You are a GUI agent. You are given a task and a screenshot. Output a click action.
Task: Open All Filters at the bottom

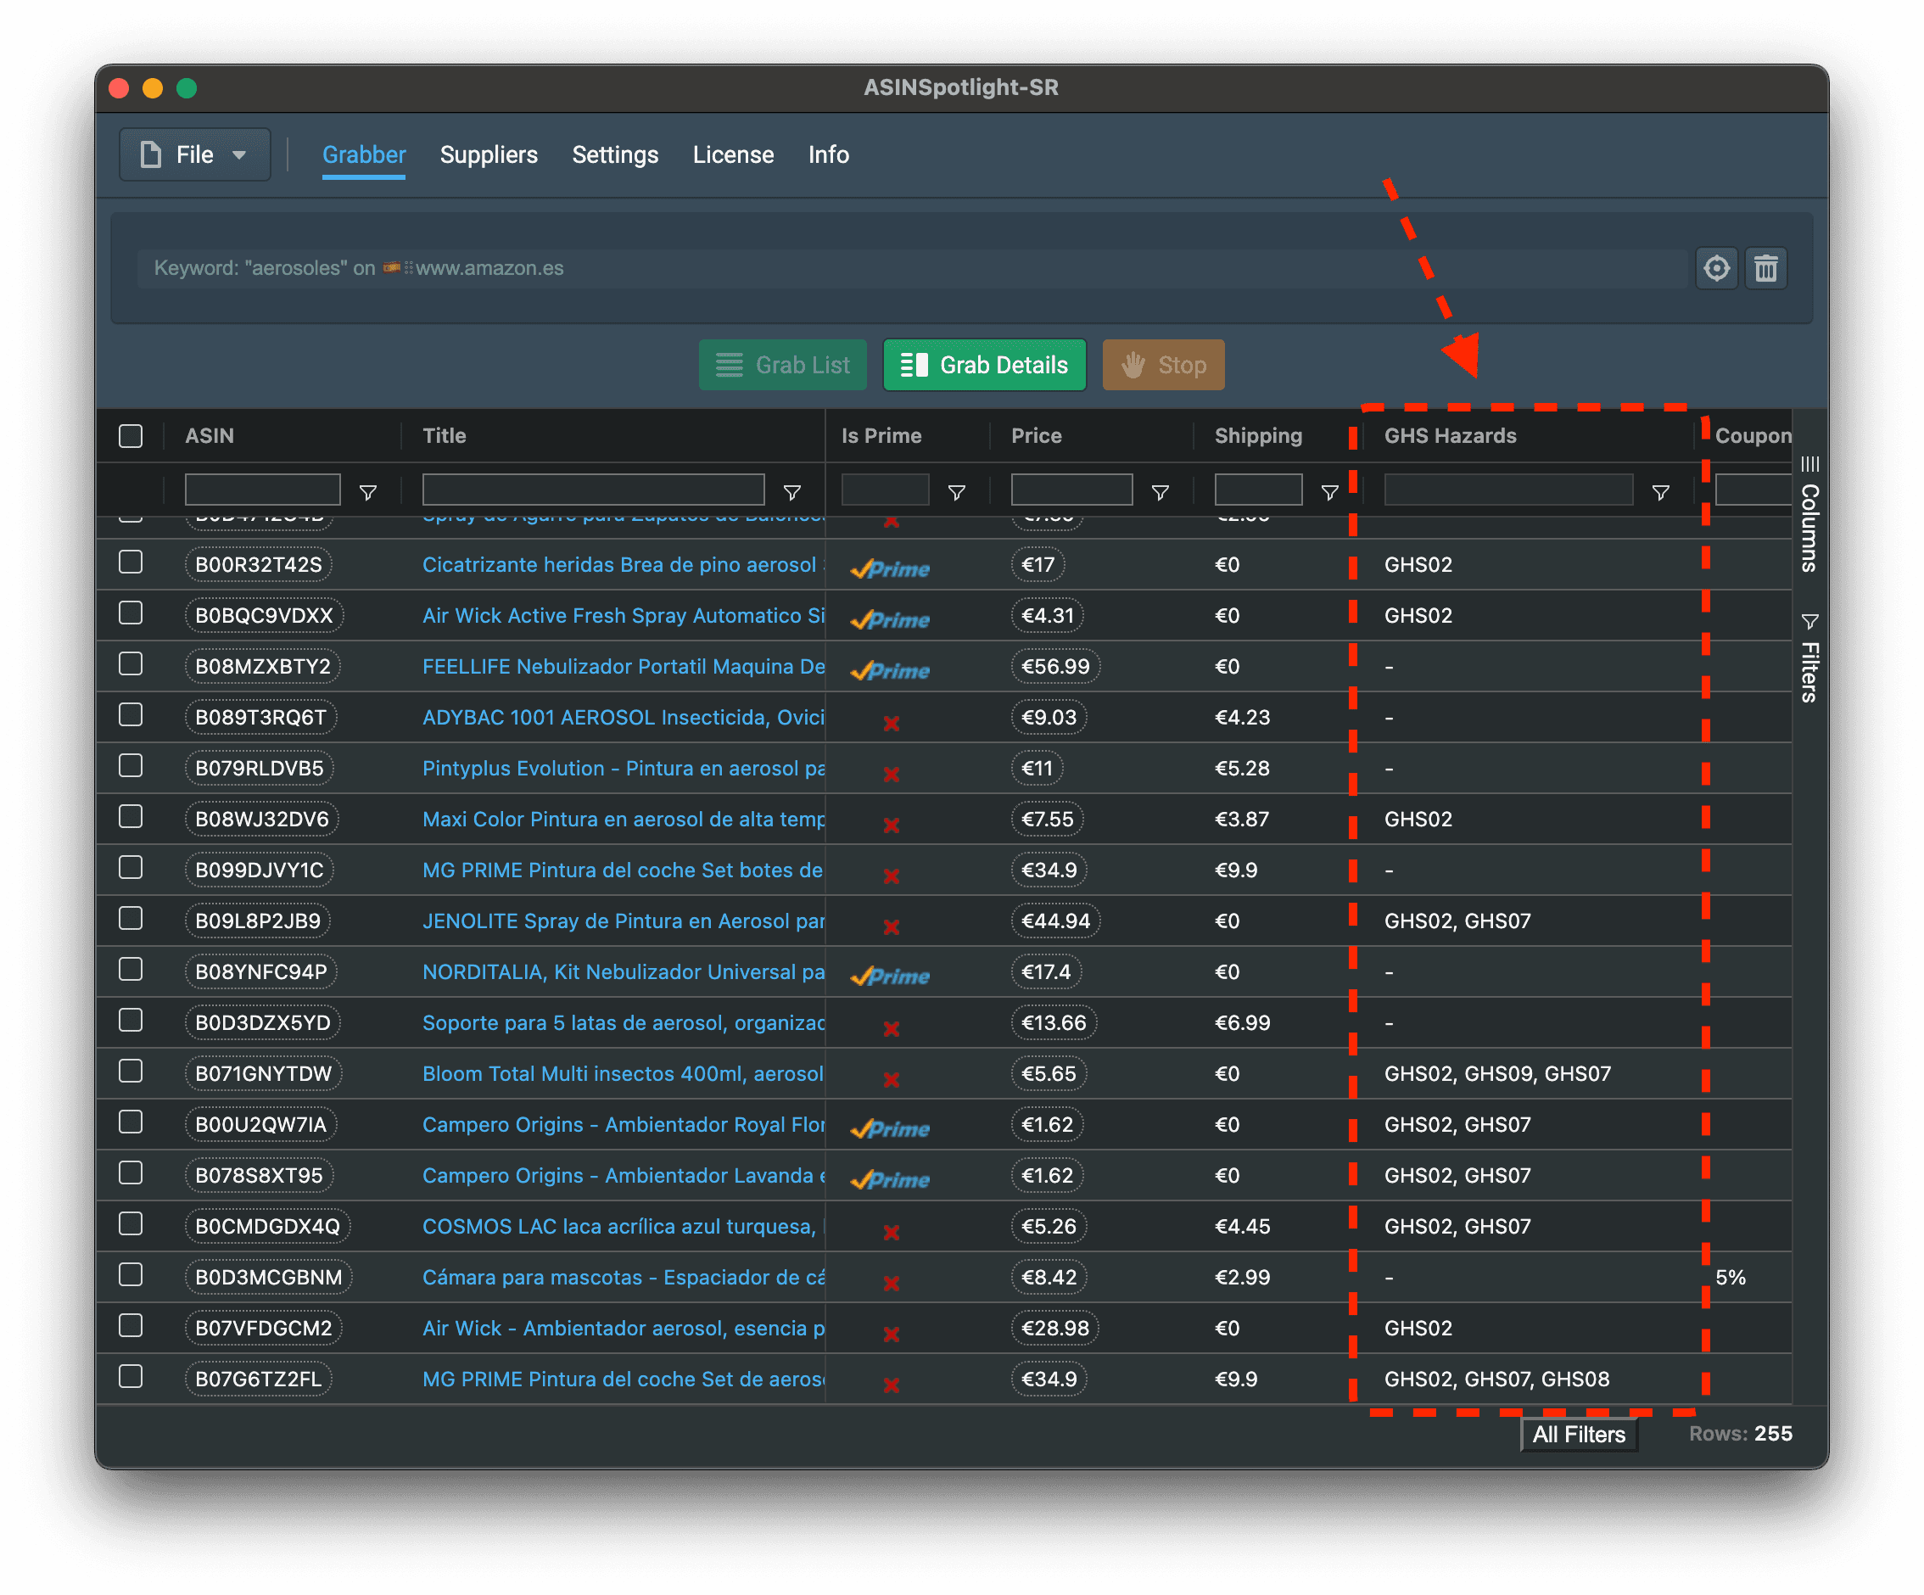(x=1579, y=1434)
